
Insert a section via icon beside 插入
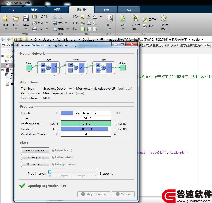(83, 17)
